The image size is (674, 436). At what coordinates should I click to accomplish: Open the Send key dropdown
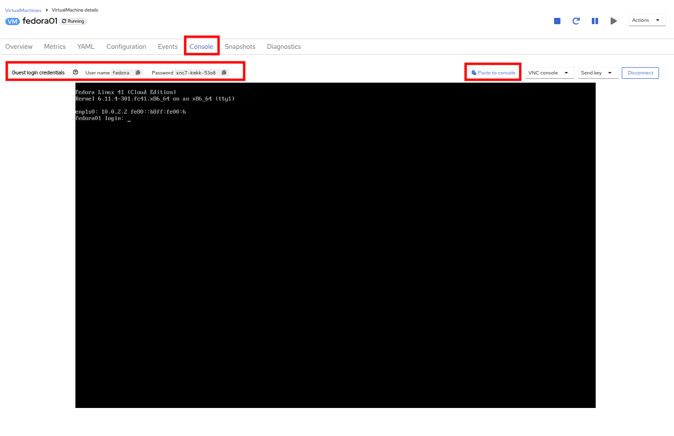[x=597, y=73]
